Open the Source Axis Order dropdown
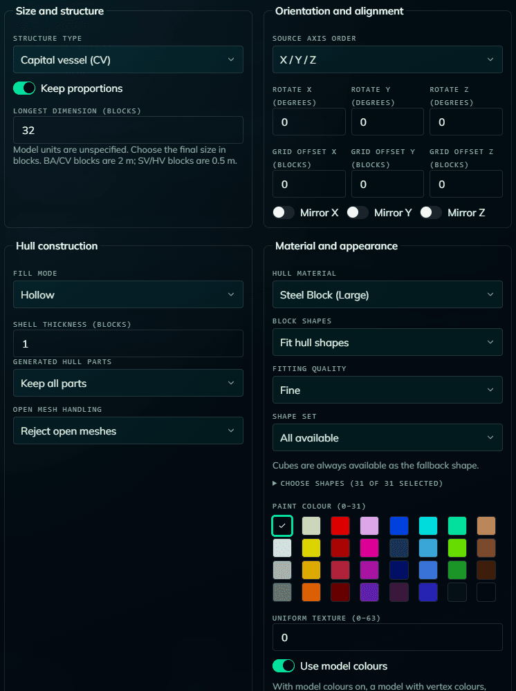 pos(387,59)
